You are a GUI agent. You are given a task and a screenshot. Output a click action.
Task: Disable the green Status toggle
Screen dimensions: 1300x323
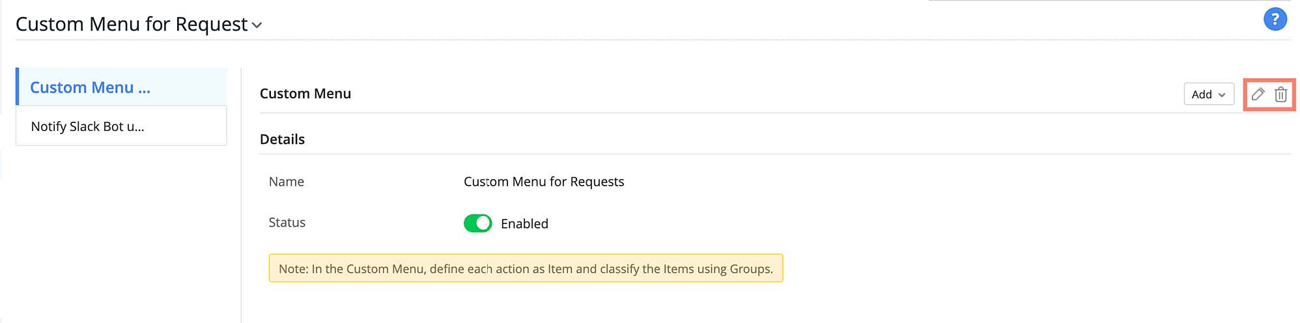point(478,223)
